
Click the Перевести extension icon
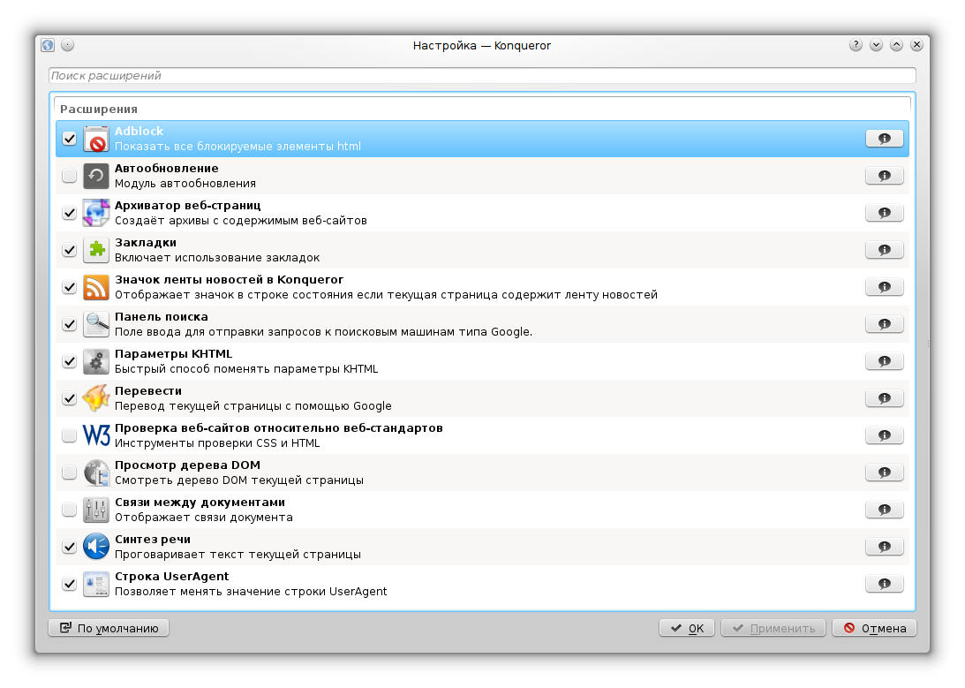[x=95, y=397]
